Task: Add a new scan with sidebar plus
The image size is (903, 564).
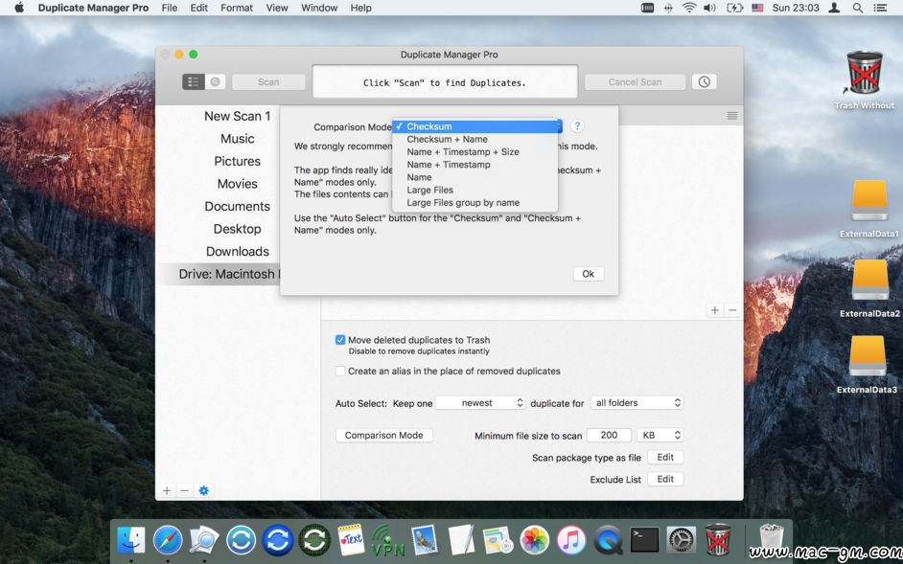Action: (x=167, y=490)
